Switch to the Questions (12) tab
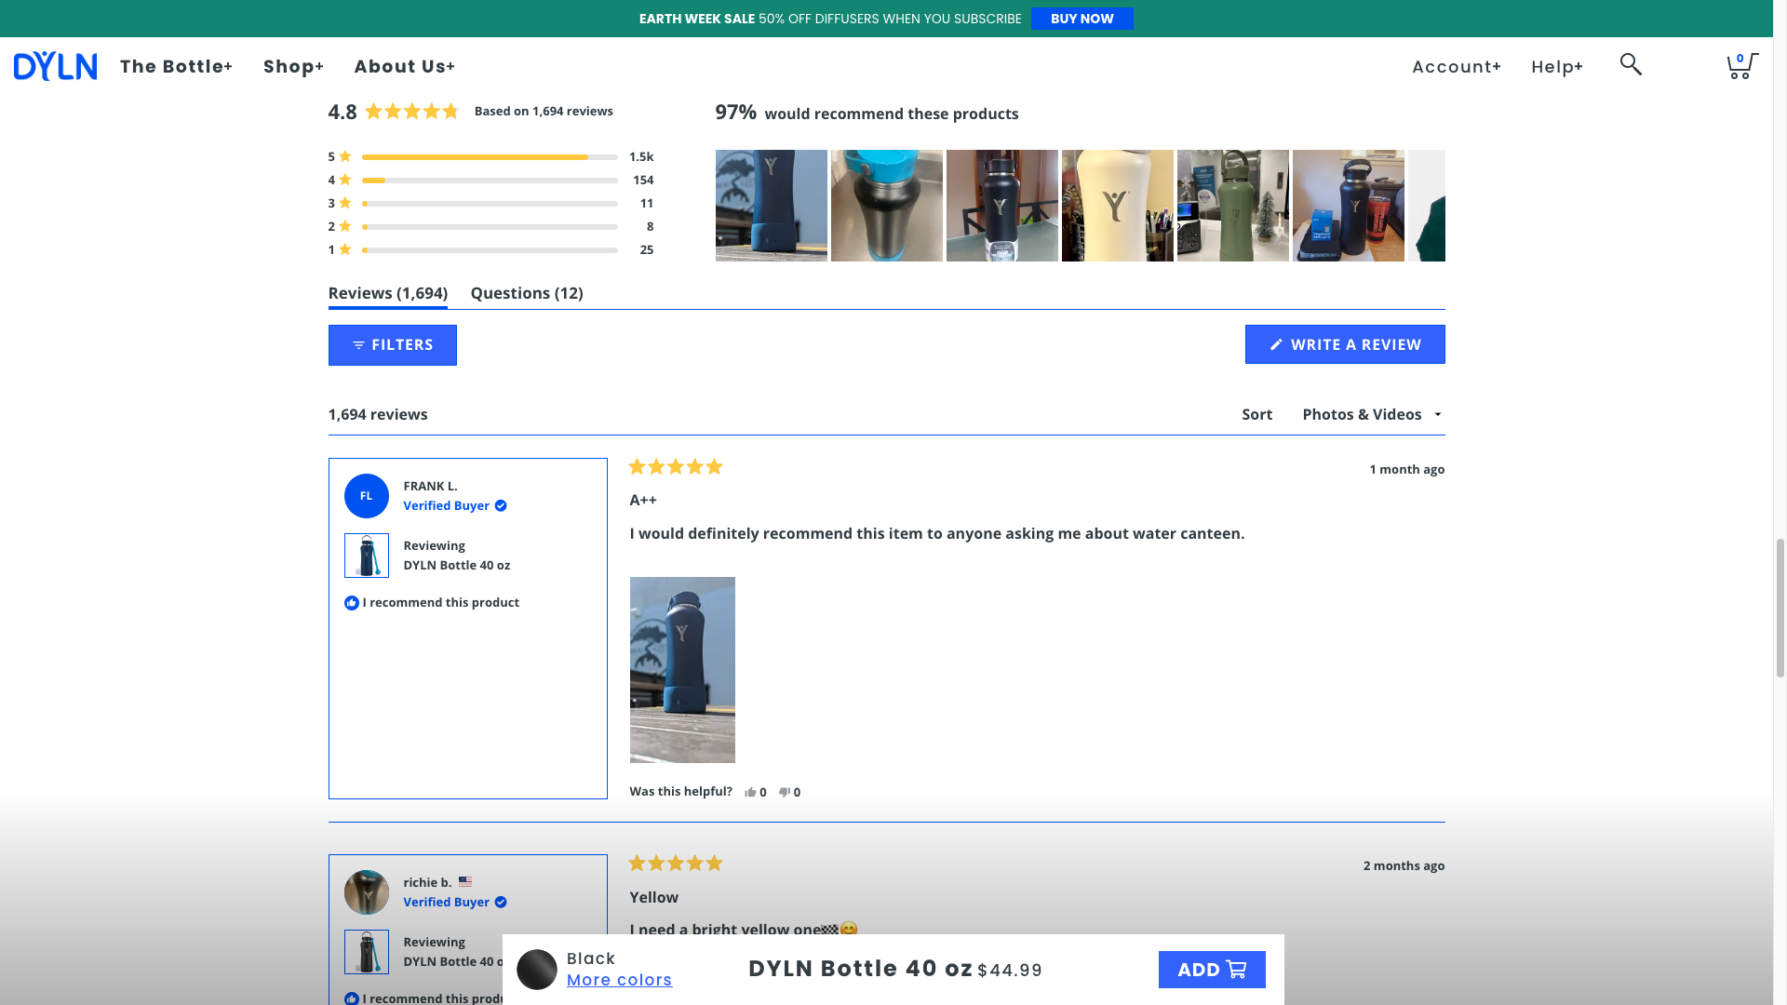The image size is (1787, 1005). [527, 293]
